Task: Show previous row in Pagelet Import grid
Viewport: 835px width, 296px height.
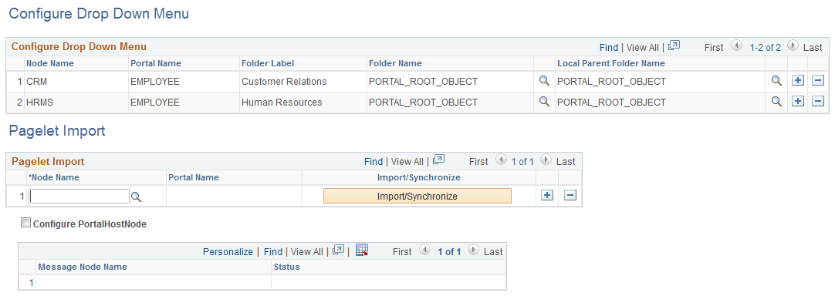Action: (501, 160)
